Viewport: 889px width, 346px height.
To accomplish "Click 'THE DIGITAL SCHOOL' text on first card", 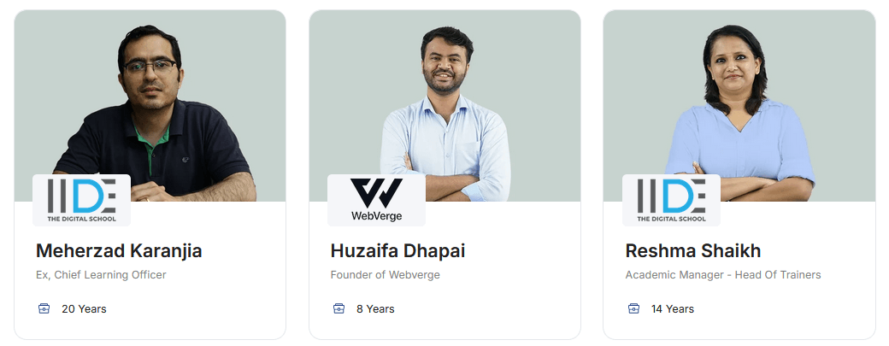I will point(82,219).
